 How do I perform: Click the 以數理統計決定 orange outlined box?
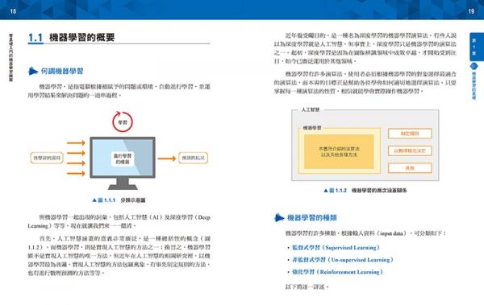tap(410, 151)
